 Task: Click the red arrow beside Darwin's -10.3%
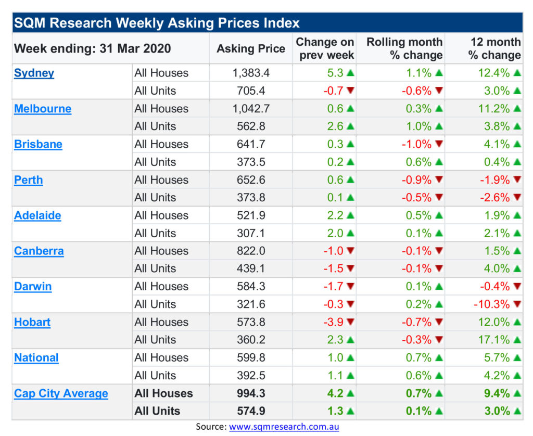pyautogui.click(x=517, y=304)
